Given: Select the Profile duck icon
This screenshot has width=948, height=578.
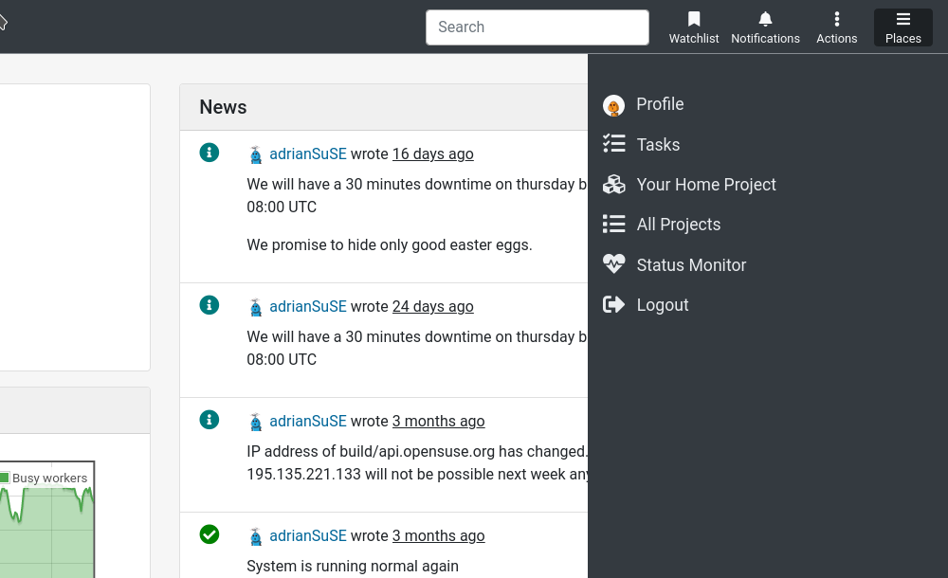Looking at the screenshot, I should point(613,104).
